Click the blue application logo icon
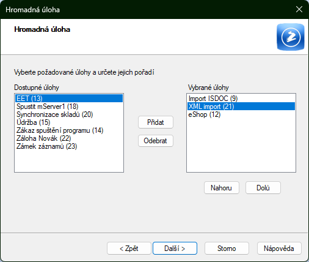 pyautogui.click(x=291, y=37)
